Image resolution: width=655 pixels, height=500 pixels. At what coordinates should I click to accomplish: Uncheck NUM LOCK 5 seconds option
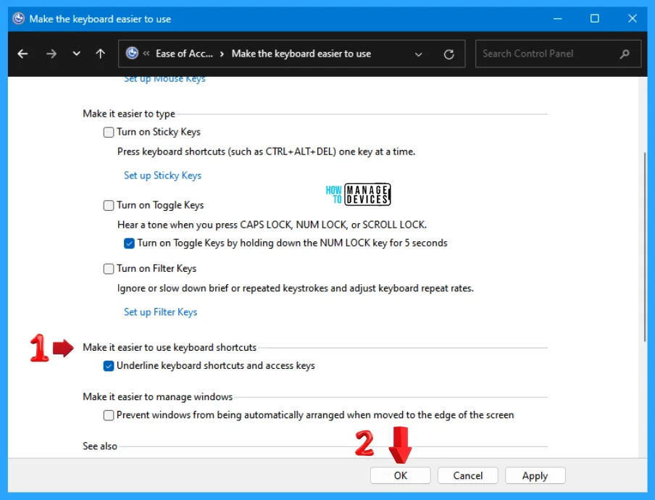click(129, 243)
